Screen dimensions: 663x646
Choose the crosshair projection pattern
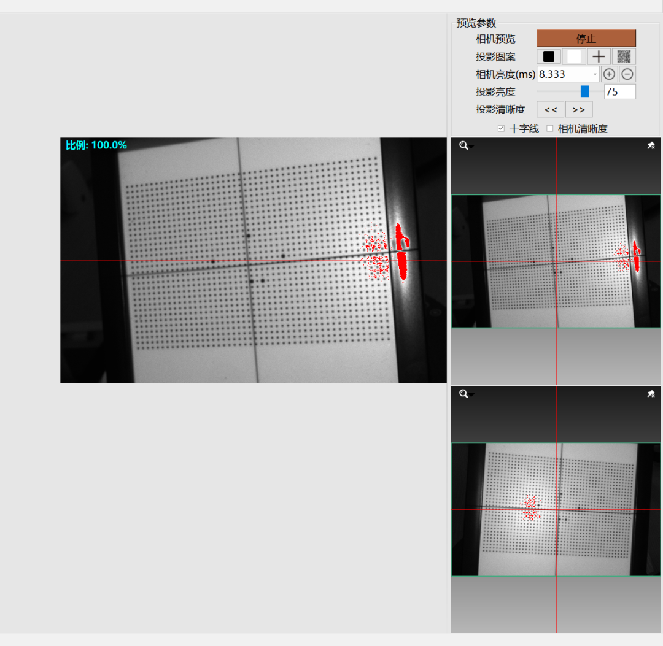[599, 56]
